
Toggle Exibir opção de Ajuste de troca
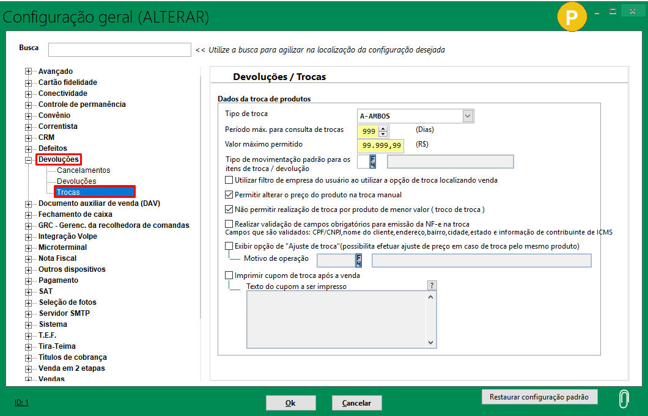(x=229, y=246)
